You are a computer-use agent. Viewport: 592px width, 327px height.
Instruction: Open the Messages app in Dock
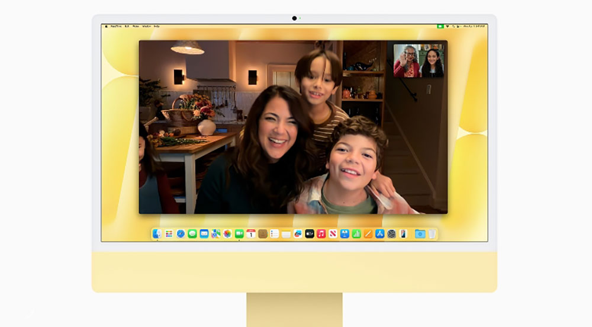point(192,234)
